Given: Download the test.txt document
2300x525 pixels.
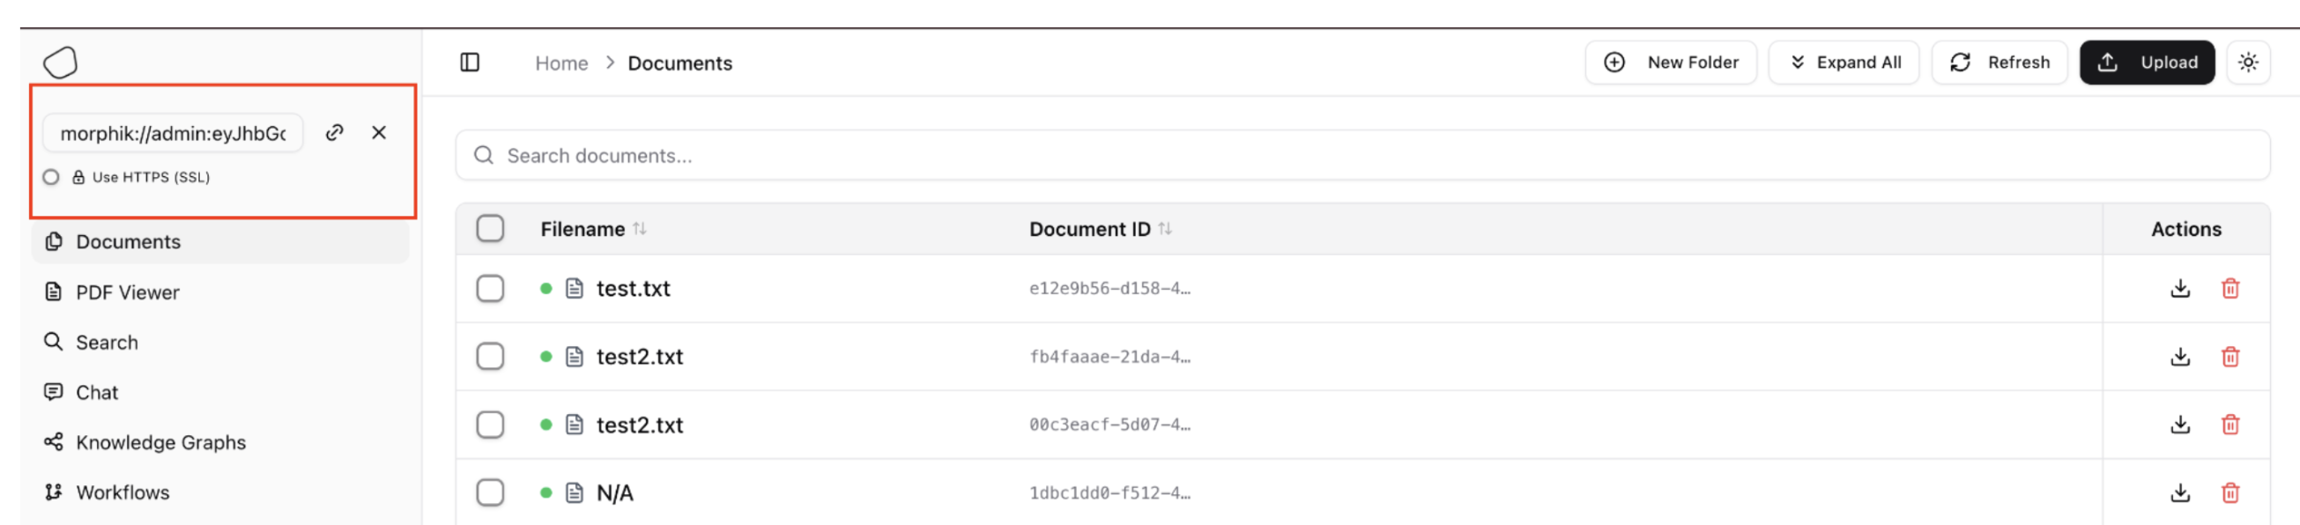Looking at the screenshot, I should click(2179, 288).
